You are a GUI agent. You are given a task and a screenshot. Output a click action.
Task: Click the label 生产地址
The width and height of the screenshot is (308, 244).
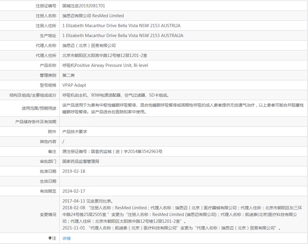[x=48, y=36]
